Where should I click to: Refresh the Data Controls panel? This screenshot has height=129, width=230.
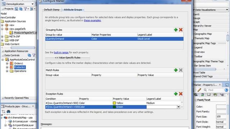(x=29, y=55)
